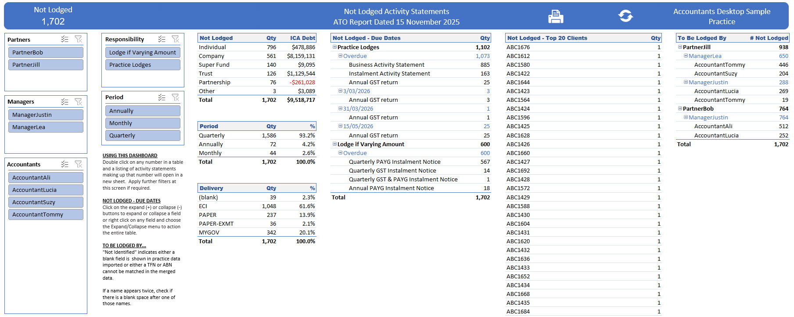Clear filter on Responsibility slicer
The height and width of the screenshot is (317, 794).
tap(176, 39)
